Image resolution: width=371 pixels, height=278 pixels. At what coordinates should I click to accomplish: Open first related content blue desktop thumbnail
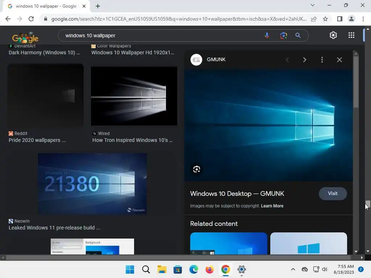click(229, 244)
